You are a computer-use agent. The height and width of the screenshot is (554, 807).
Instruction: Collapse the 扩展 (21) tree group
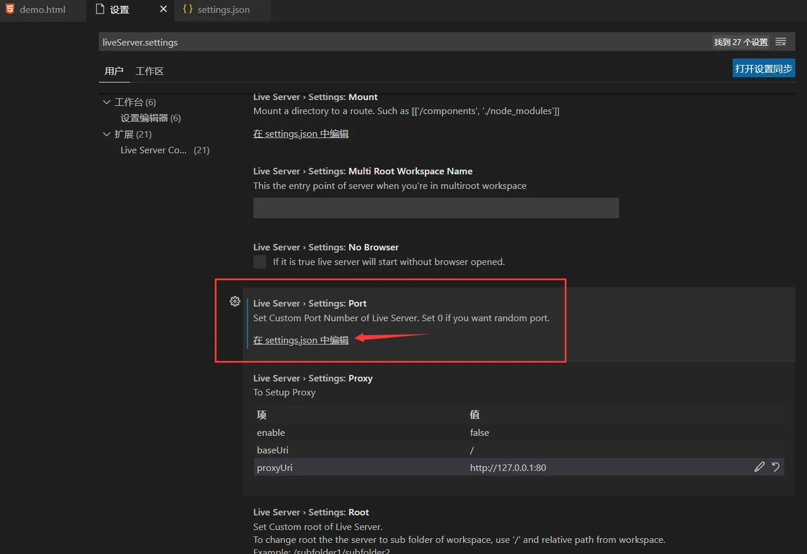(107, 134)
